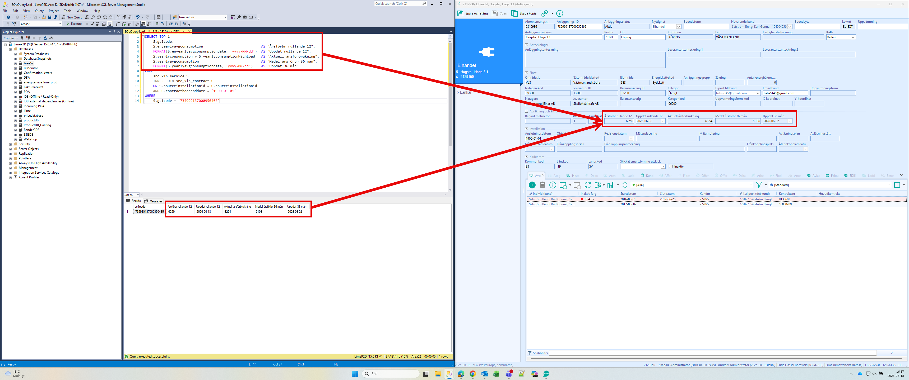Click the Parse checkmark icon next to Execute
The image size is (909, 380).
click(x=92, y=24)
